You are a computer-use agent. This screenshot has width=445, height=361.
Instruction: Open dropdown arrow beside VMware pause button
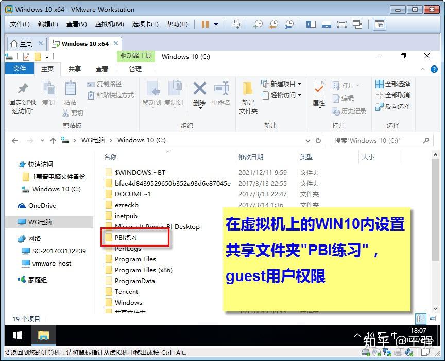[216, 24]
